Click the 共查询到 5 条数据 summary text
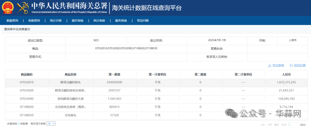Image resolution: width=311 pixels, height=126 pixels. (x=18, y=124)
